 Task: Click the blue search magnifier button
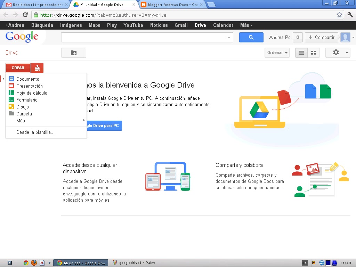pyautogui.click(x=251, y=37)
